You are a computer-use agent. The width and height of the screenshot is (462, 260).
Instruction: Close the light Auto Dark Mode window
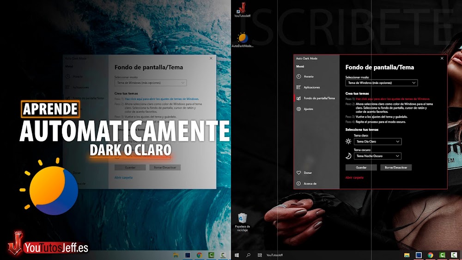coord(211,58)
